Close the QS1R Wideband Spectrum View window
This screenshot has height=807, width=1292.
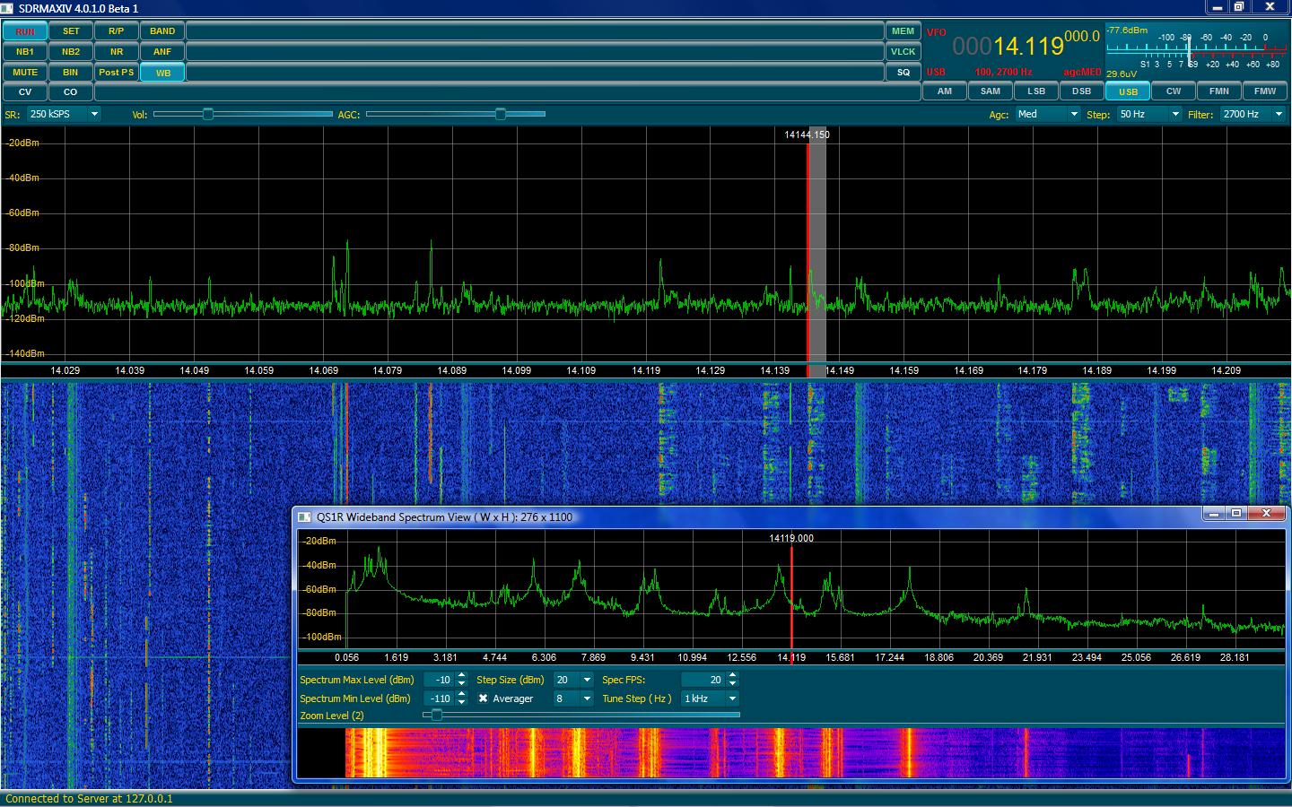1266,514
